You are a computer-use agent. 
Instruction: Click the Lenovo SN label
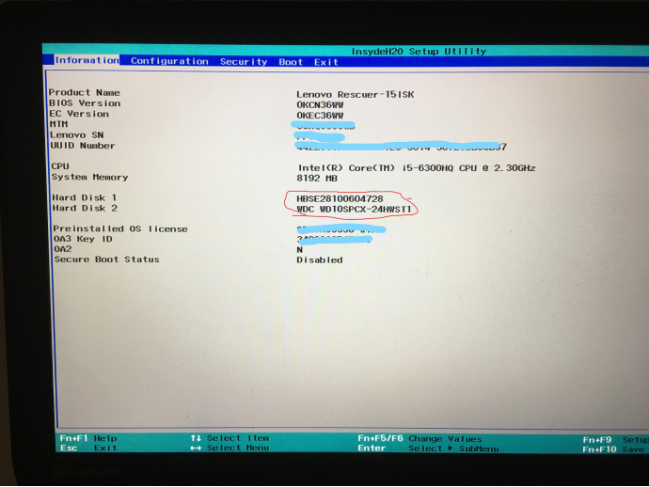tap(76, 134)
